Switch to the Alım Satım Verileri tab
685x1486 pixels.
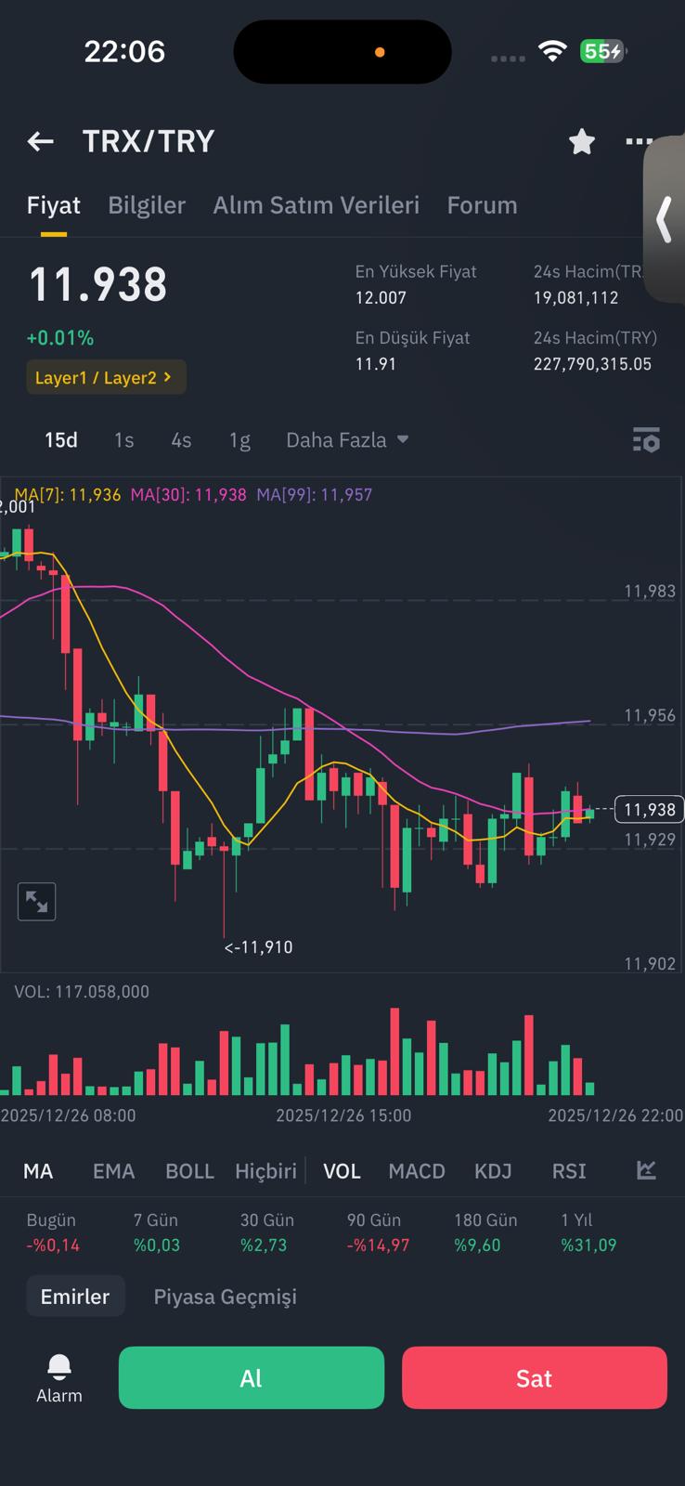[317, 205]
